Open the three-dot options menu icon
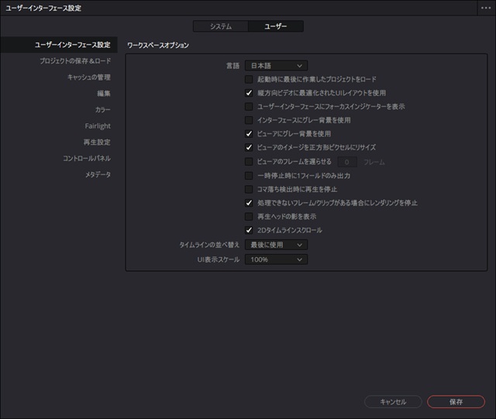 (486, 8)
